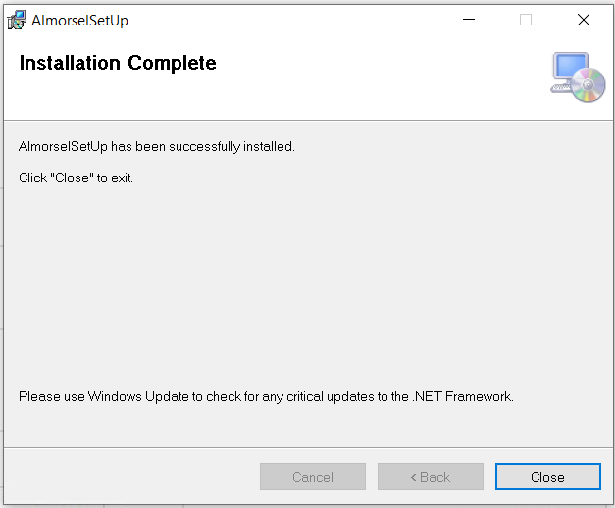Click the Installation Complete heading
This screenshot has width=615, height=508.
click(118, 63)
